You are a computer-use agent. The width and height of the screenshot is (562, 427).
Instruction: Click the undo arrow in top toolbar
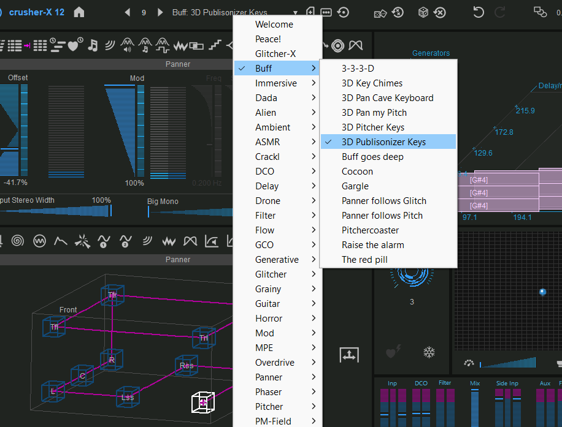click(478, 12)
